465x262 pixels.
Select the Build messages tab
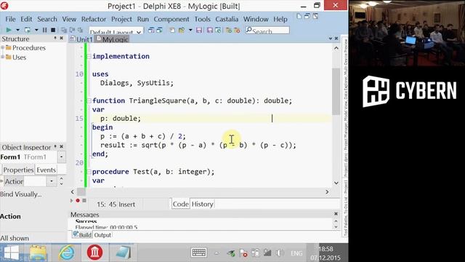click(82, 235)
